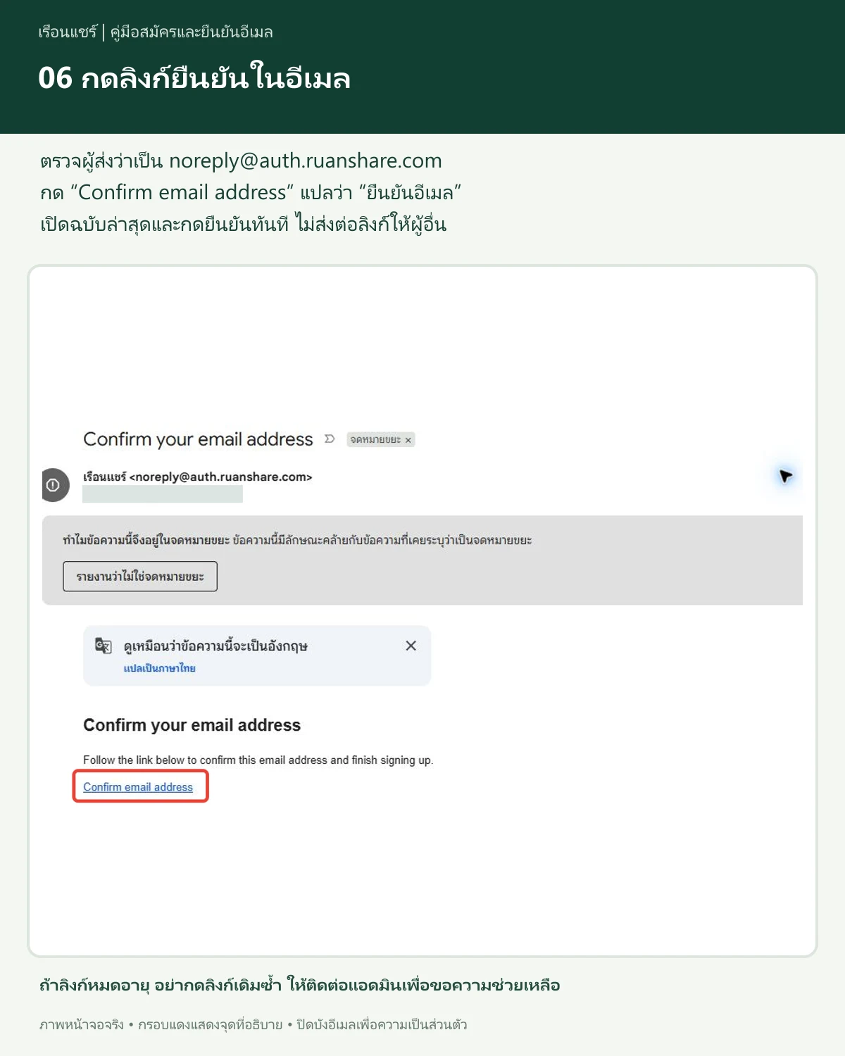
Task: Open the Confirm email address link
Action: click(x=138, y=787)
